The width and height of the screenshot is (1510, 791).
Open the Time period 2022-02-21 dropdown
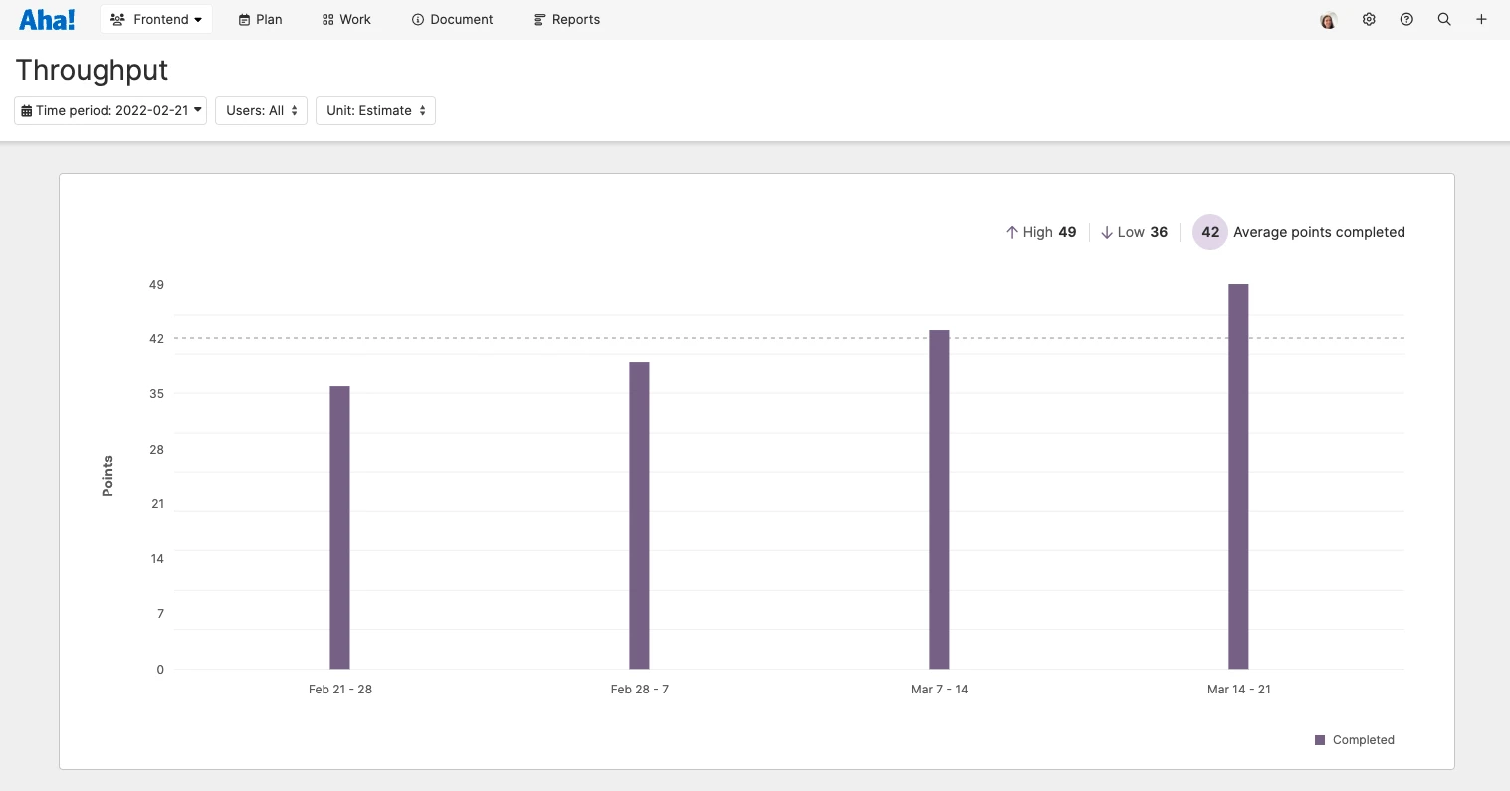point(109,110)
